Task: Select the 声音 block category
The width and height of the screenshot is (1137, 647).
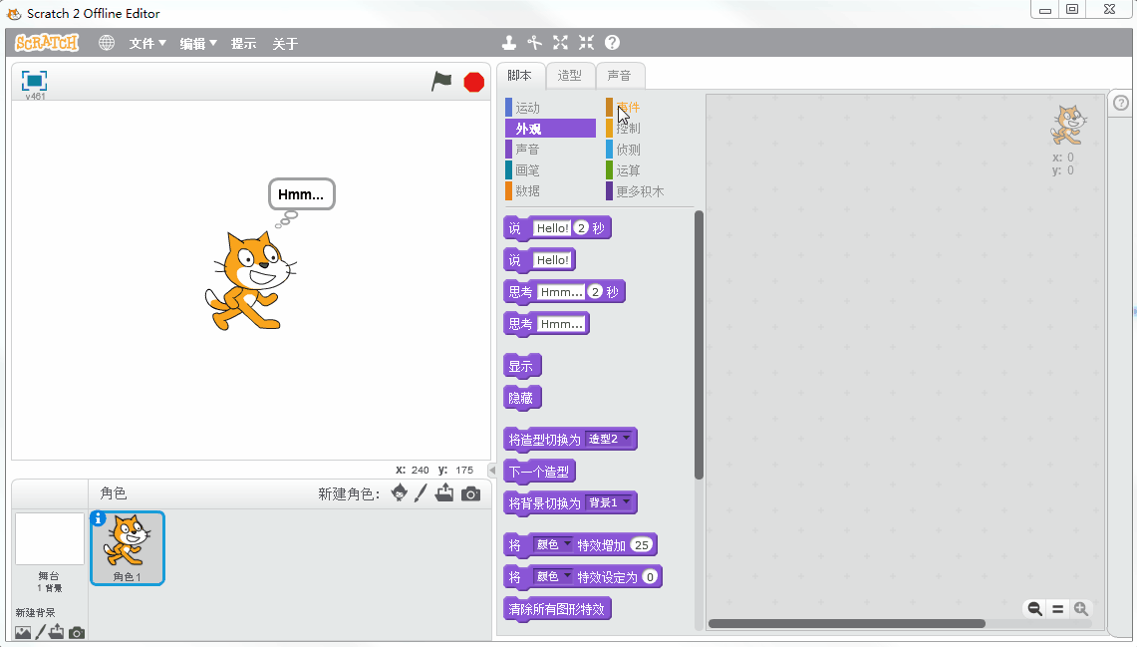Action: click(x=550, y=150)
